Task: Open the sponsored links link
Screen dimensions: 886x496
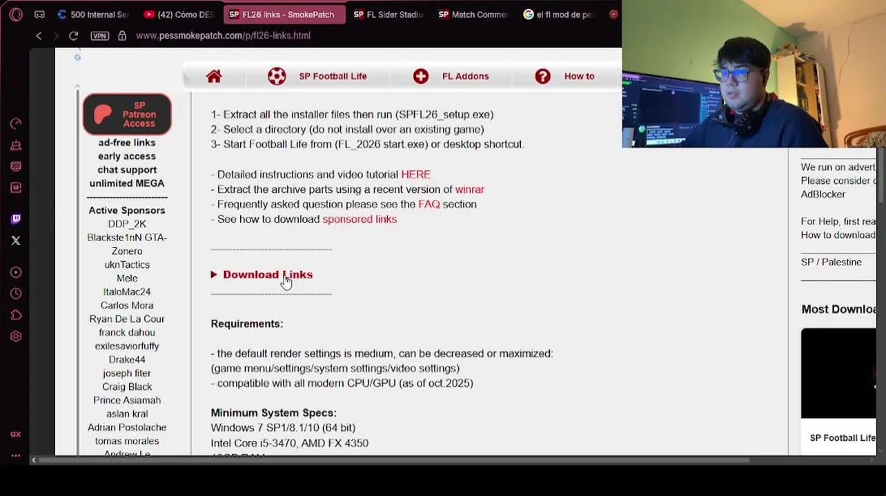Action: [360, 219]
